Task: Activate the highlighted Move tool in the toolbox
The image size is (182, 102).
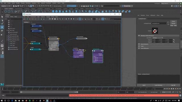Action: point(2,27)
